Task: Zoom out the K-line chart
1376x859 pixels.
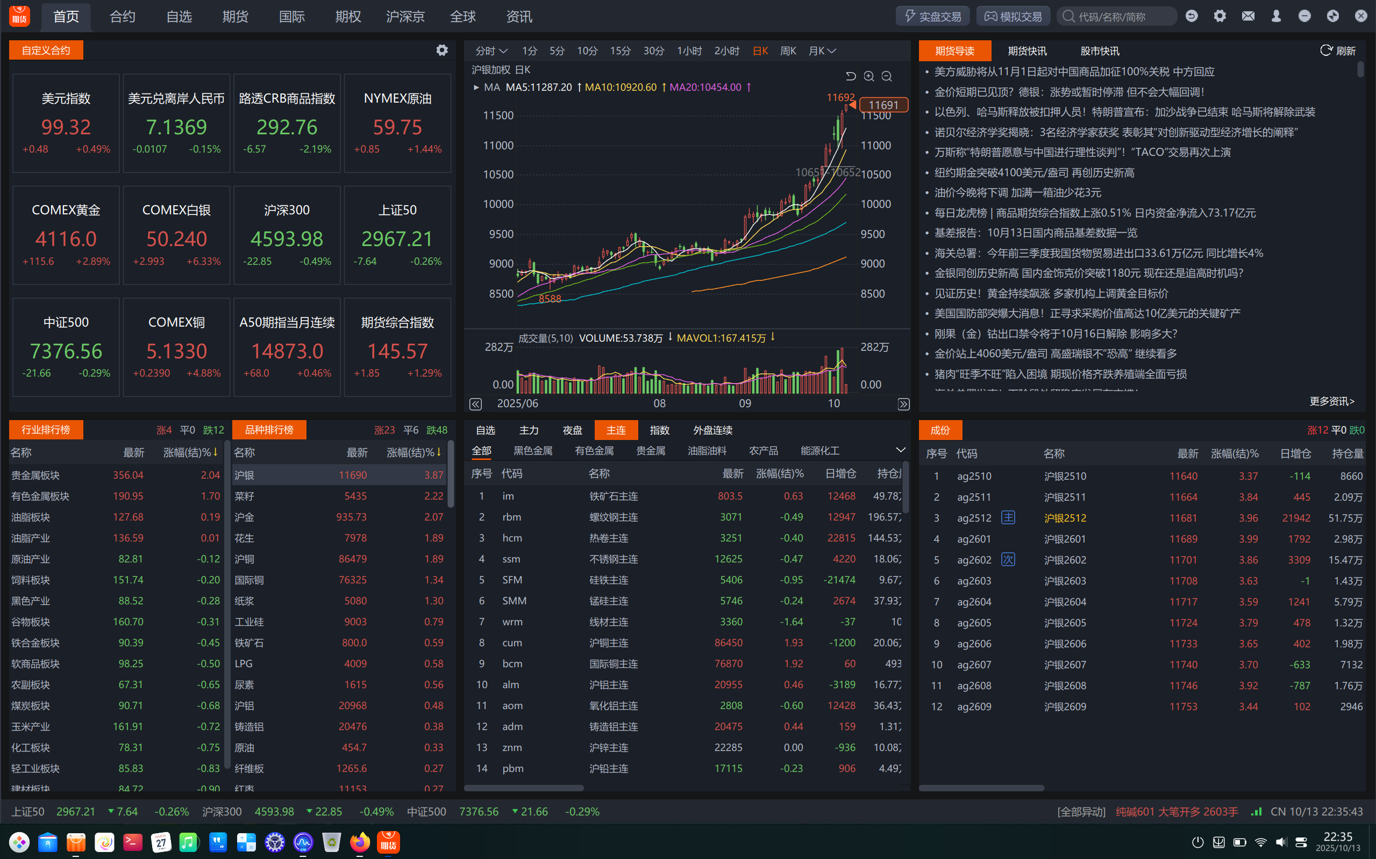Action: (887, 76)
